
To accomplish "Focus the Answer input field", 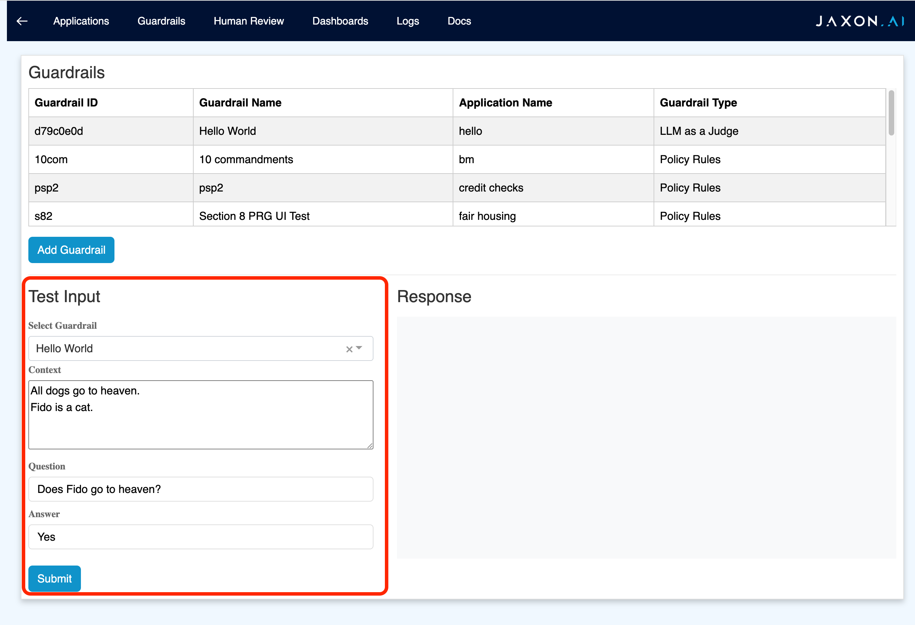I will (201, 537).
